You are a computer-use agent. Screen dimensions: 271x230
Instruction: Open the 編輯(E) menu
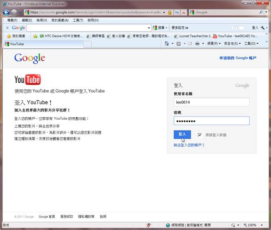[x=27, y=20]
